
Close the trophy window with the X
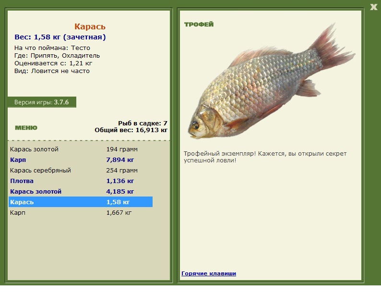(373, 7)
